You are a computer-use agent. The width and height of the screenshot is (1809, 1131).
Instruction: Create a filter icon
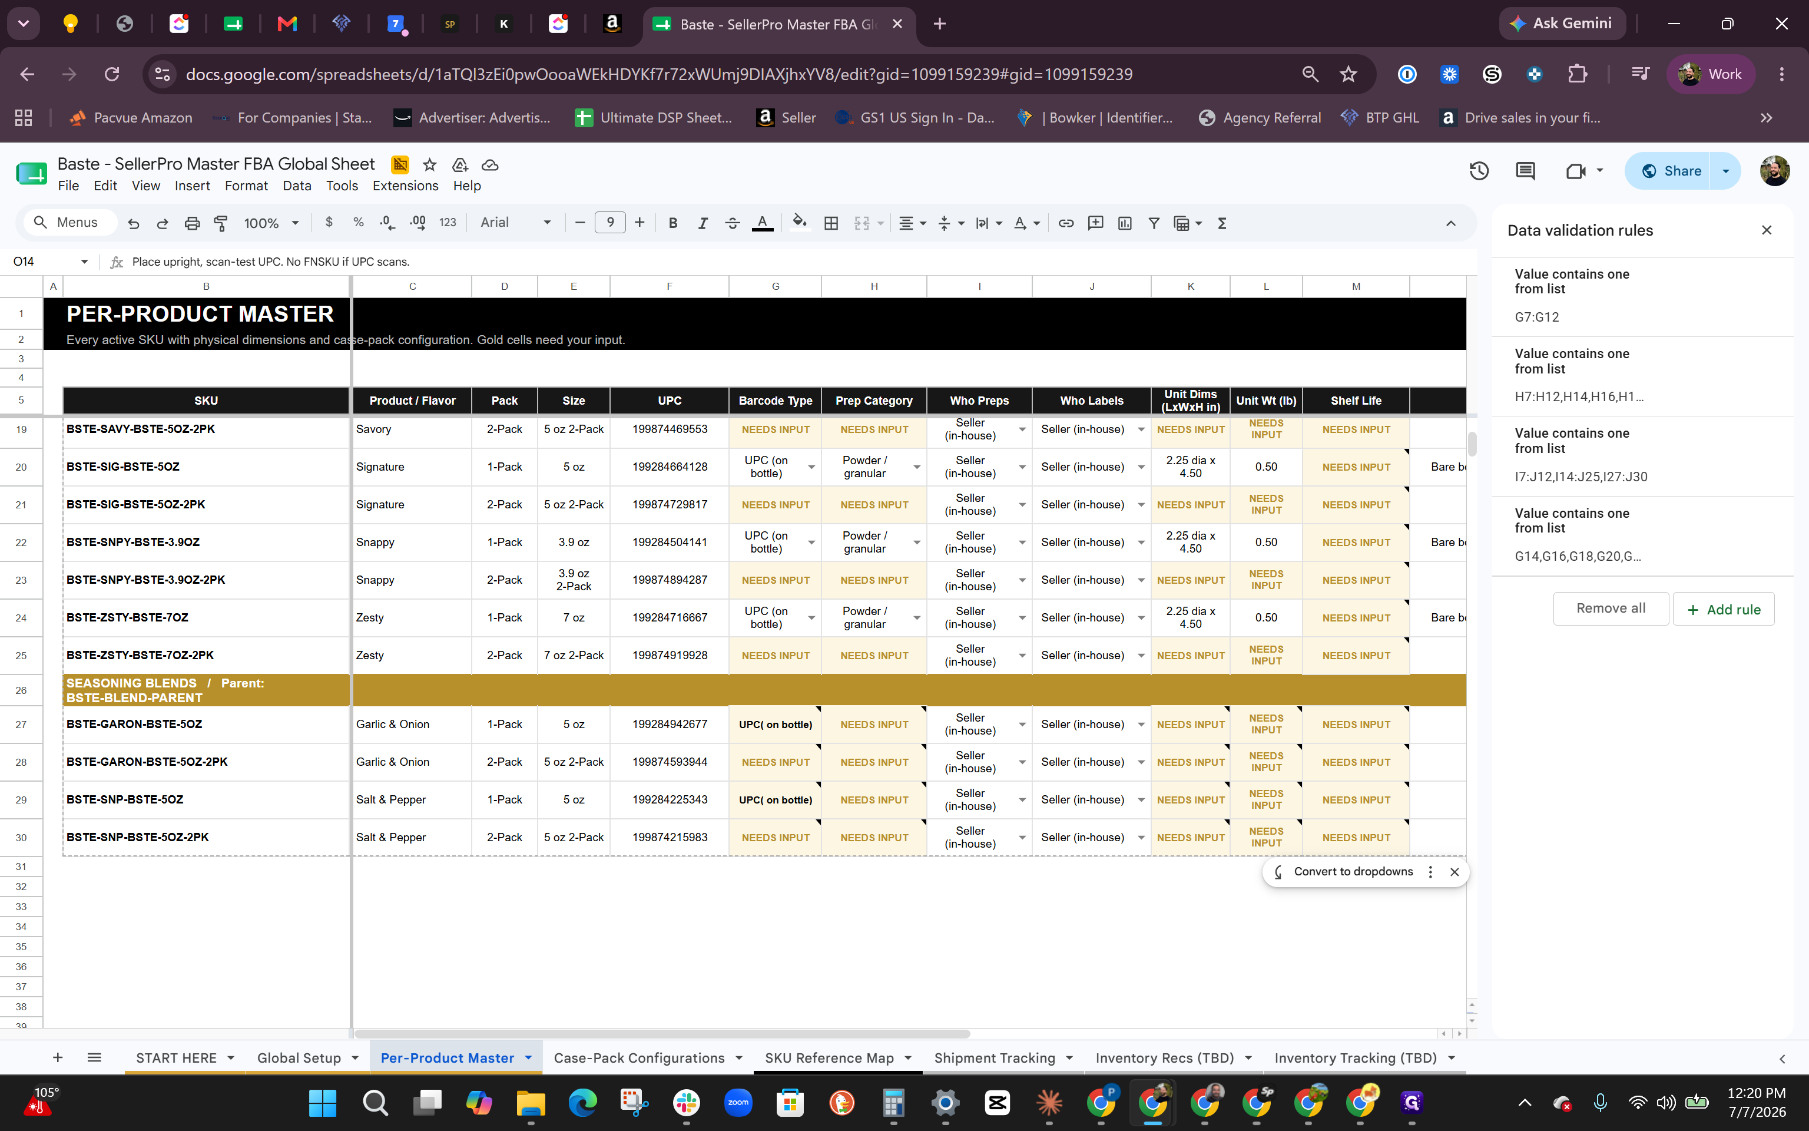click(1154, 223)
